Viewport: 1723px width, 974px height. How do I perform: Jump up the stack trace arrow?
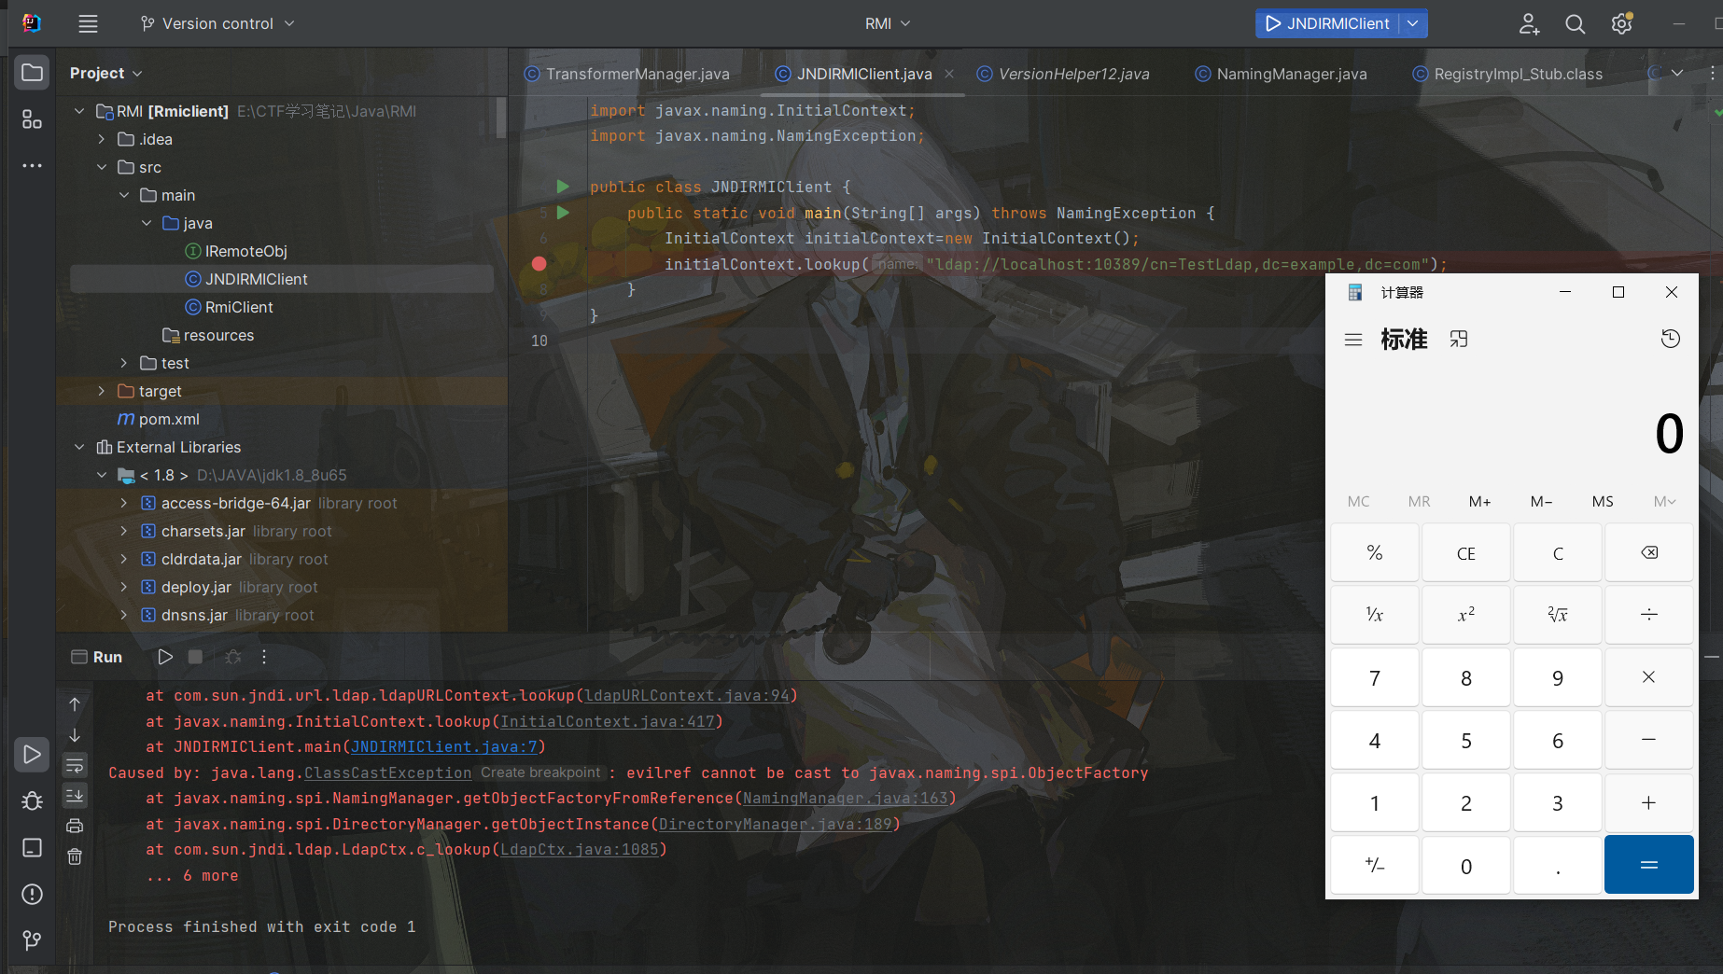(x=75, y=704)
